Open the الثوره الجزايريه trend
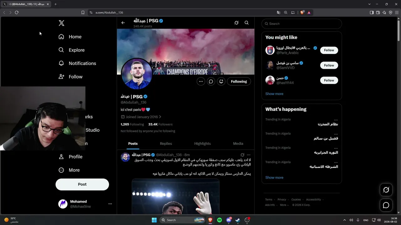Viewport: 401px width, 225px height. pyautogui.click(x=326, y=152)
